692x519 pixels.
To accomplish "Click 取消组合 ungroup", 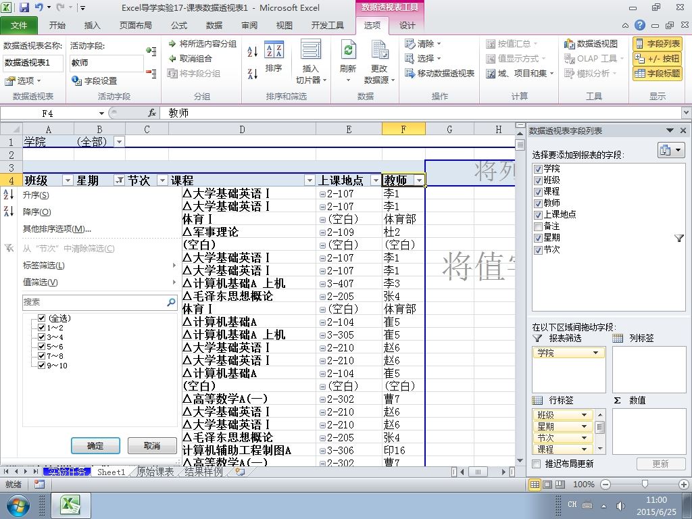I will coord(191,58).
